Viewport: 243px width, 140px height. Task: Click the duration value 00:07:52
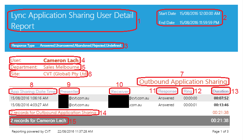(x=221, y=98)
